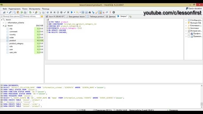Click the yellow star favorites icon

click(x=42, y=16)
